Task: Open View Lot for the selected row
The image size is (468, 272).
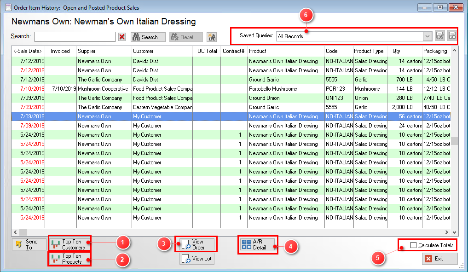Action: point(197,259)
